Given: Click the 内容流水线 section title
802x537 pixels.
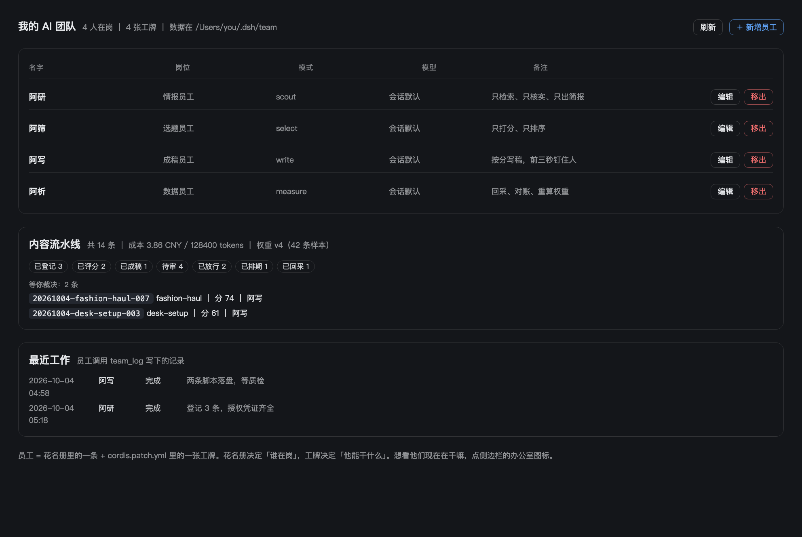Looking at the screenshot, I should [55, 245].
